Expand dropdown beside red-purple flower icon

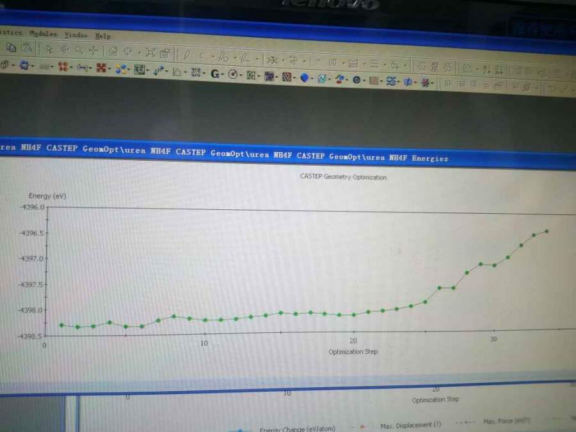pyautogui.click(x=433, y=84)
